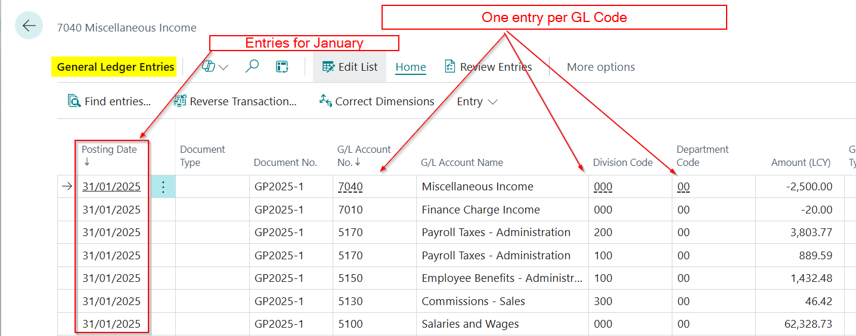
Task: Click Reverse Transaction action
Action: click(235, 101)
